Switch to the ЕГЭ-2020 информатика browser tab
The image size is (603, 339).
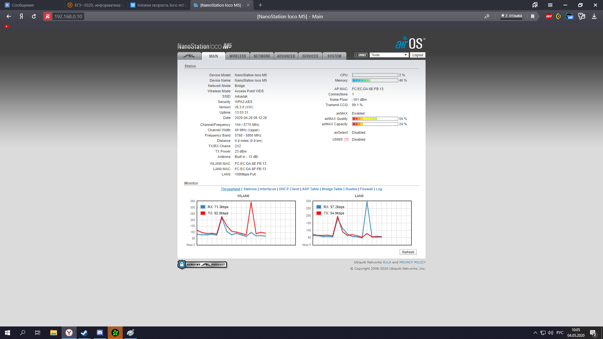(x=96, y=5)
